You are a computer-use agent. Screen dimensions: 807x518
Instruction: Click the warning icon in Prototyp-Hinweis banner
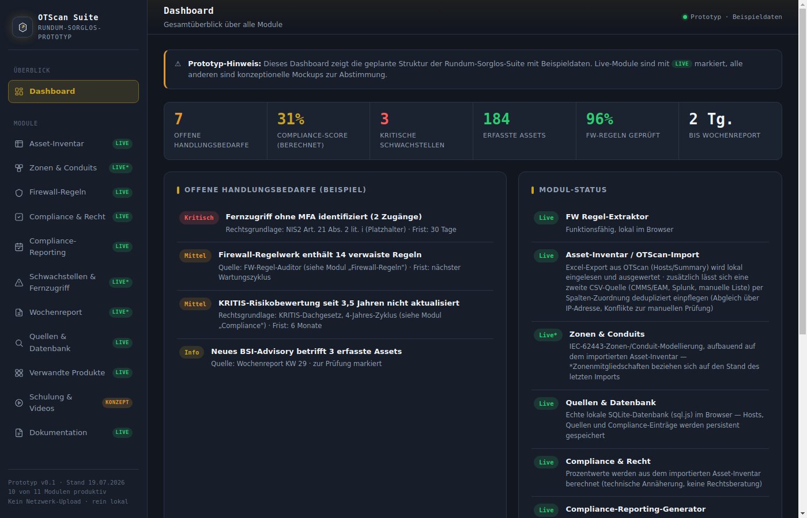pyautogui.click(x=178, y=64)
